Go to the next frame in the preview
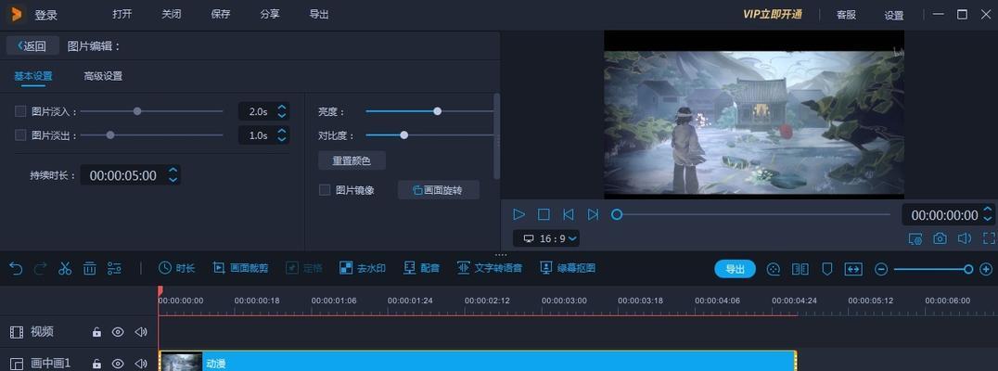Image resolution: width=998 pixels, height=371 pixels. pyautogui.click(x=593, y=214)
